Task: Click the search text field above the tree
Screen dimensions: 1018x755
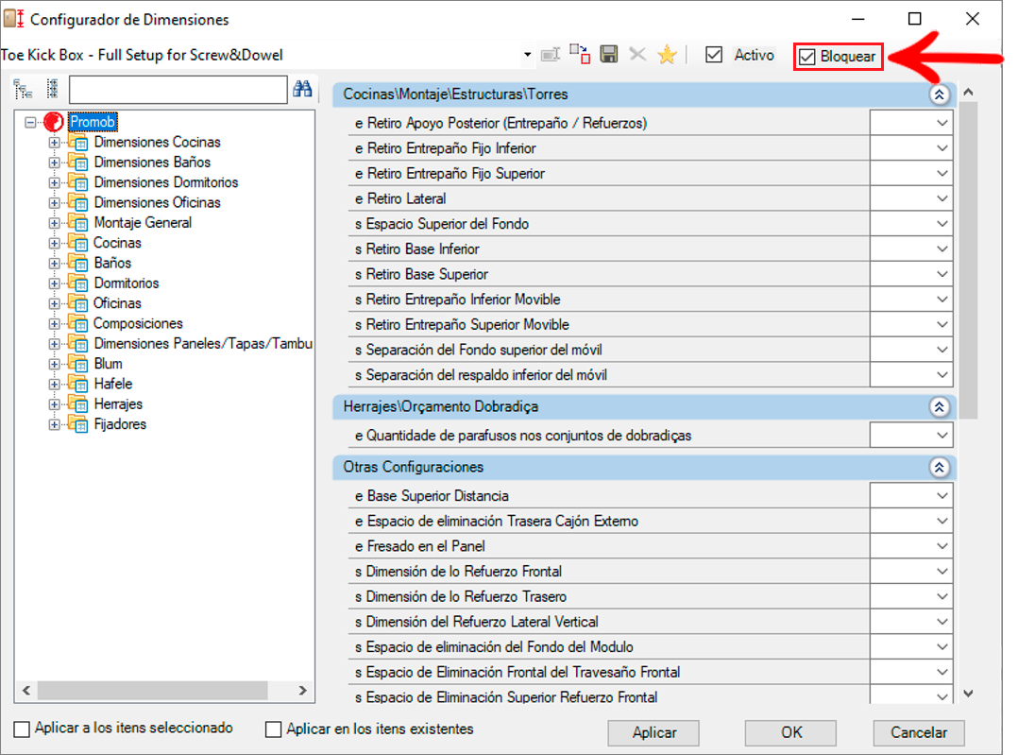Action: coord(178,90)
